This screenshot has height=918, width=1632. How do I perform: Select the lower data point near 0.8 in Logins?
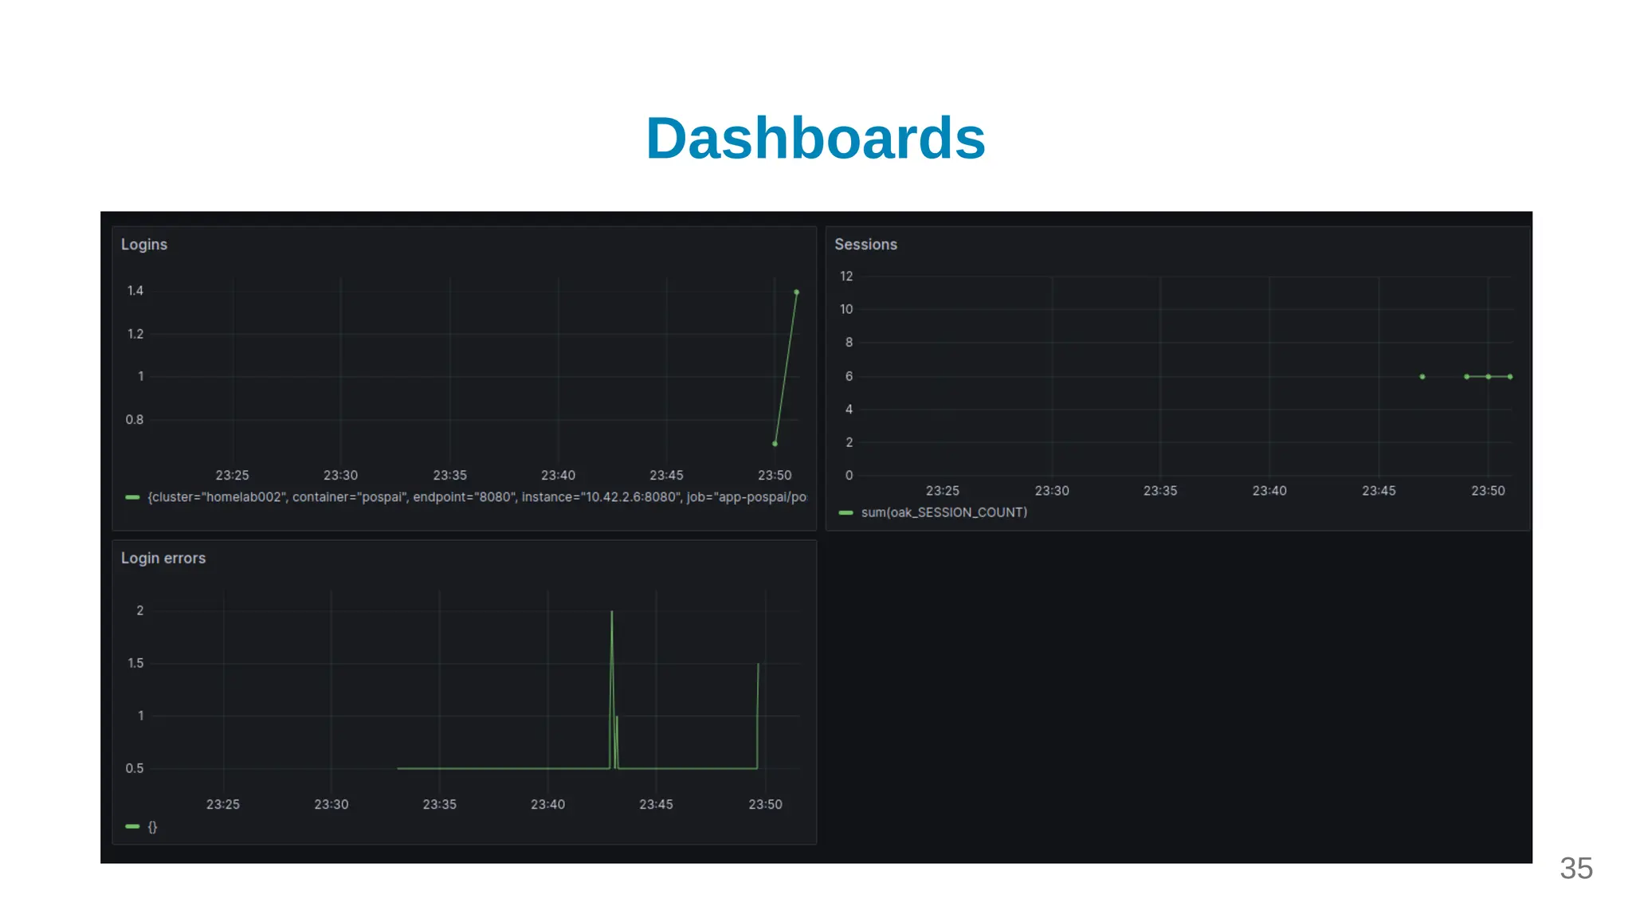[x=775, y=444]
